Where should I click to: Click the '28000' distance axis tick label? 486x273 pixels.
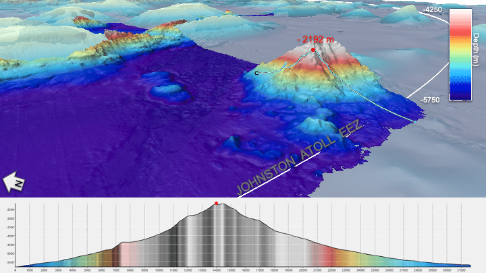click(418, 270)
